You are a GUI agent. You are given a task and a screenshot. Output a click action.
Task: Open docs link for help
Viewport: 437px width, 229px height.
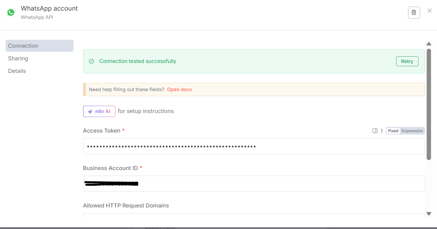[180, 89]
